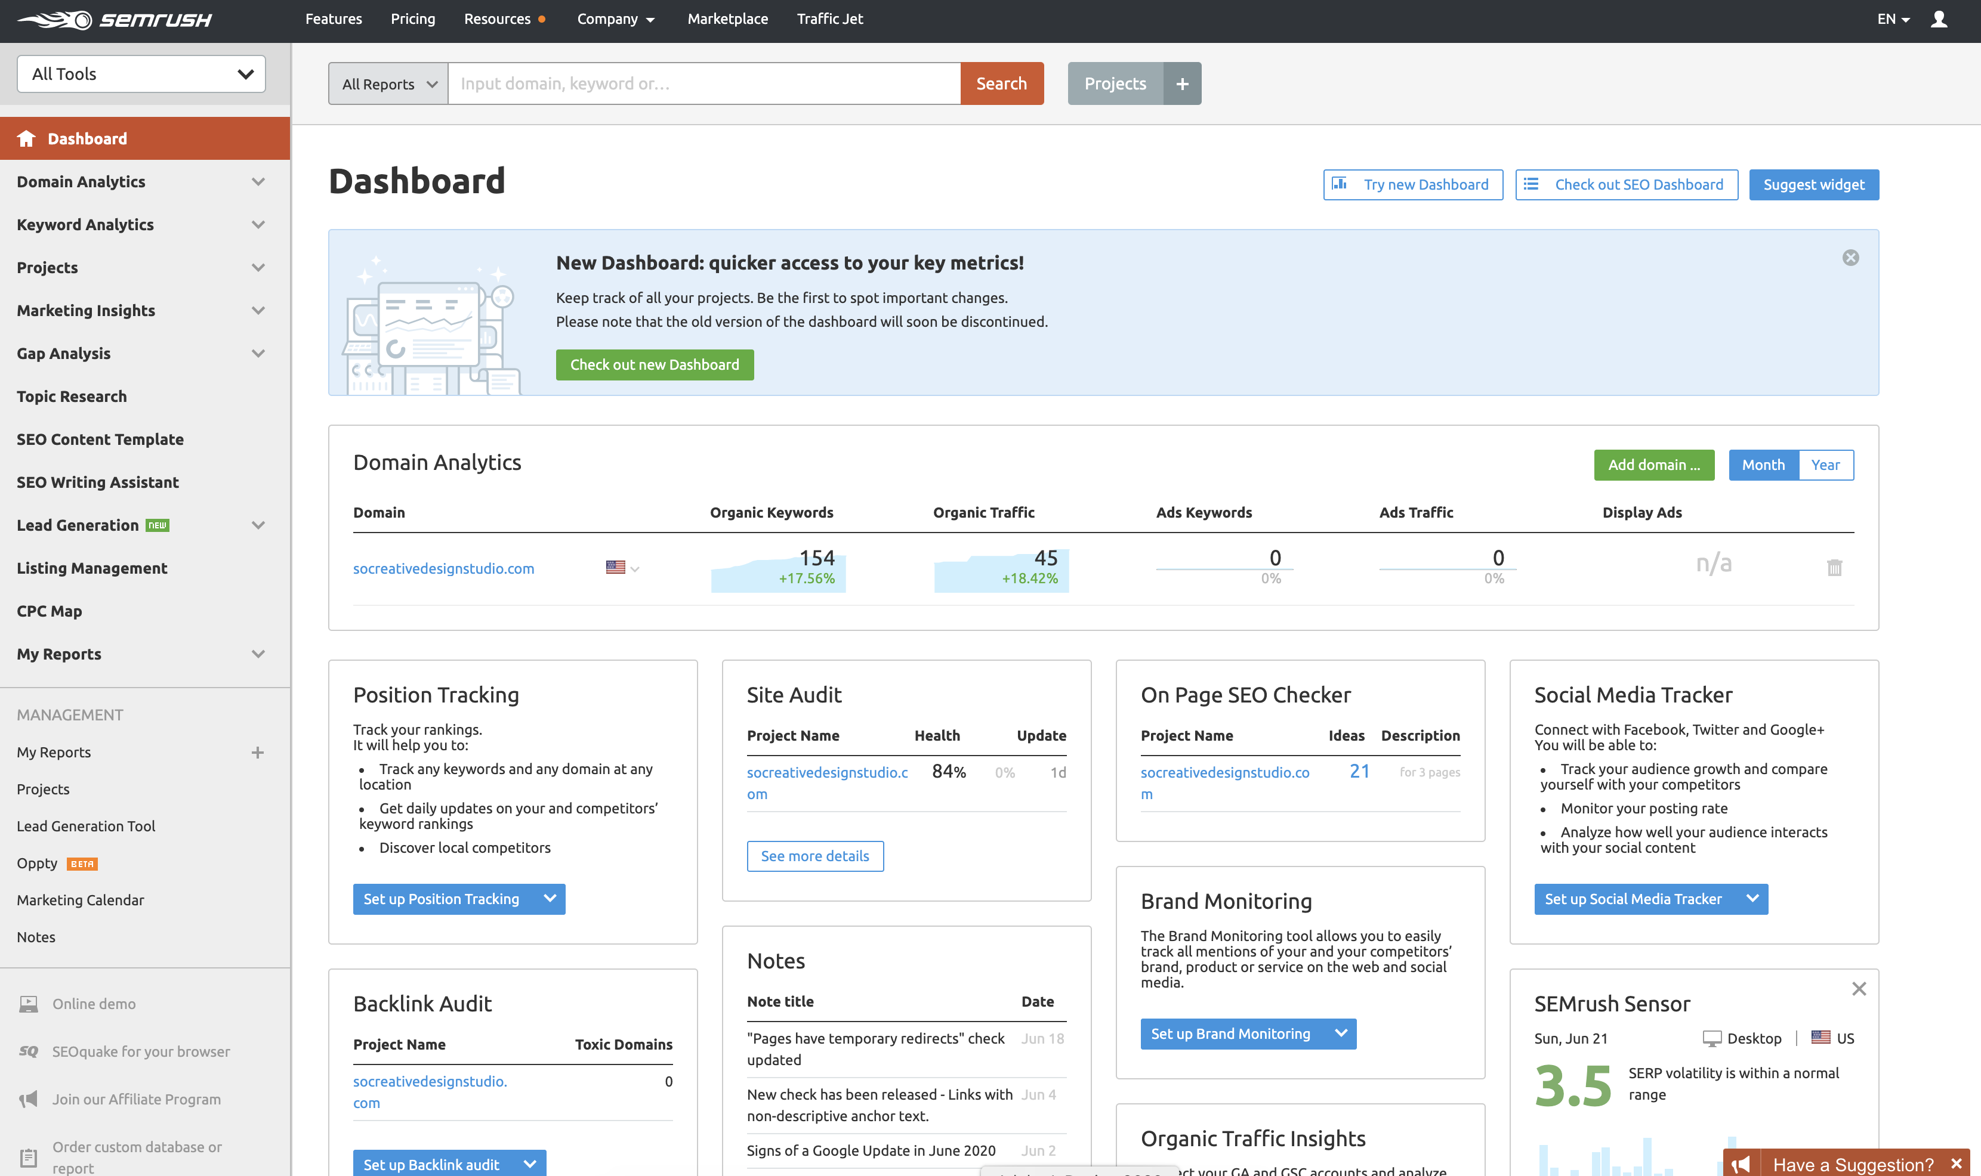
Task: Switch Domain Analytics to Month view
Action: [x=1763, y=465]
